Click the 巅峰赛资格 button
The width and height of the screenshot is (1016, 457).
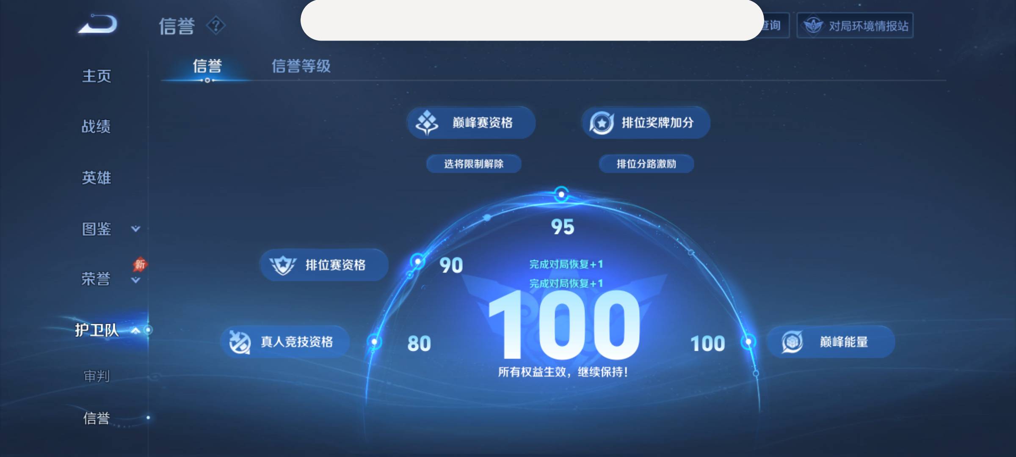point(471,123)
